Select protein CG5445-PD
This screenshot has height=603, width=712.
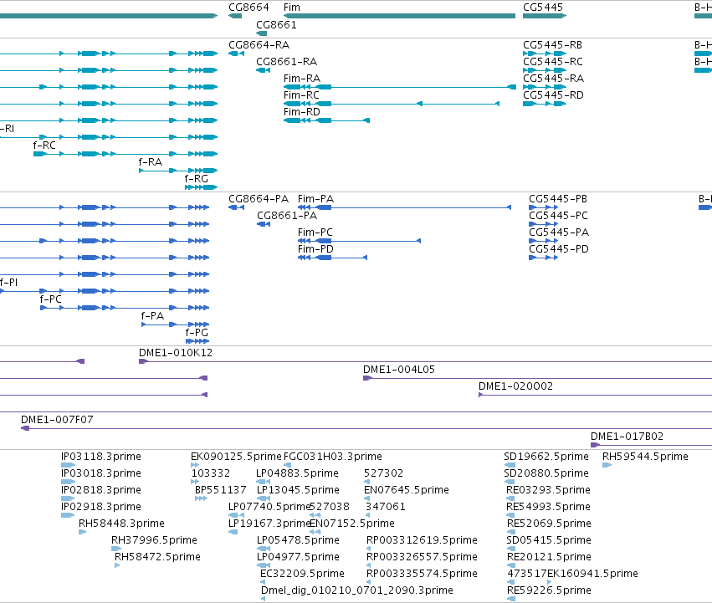pyautogui.click(x=559, y=249)
